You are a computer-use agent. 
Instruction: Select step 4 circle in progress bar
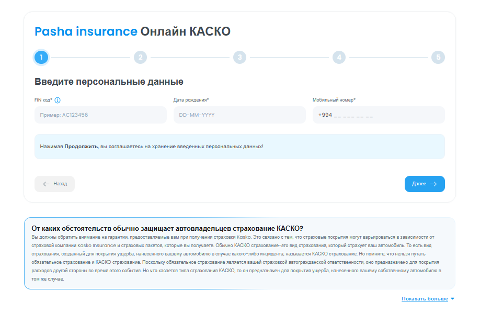339,57
